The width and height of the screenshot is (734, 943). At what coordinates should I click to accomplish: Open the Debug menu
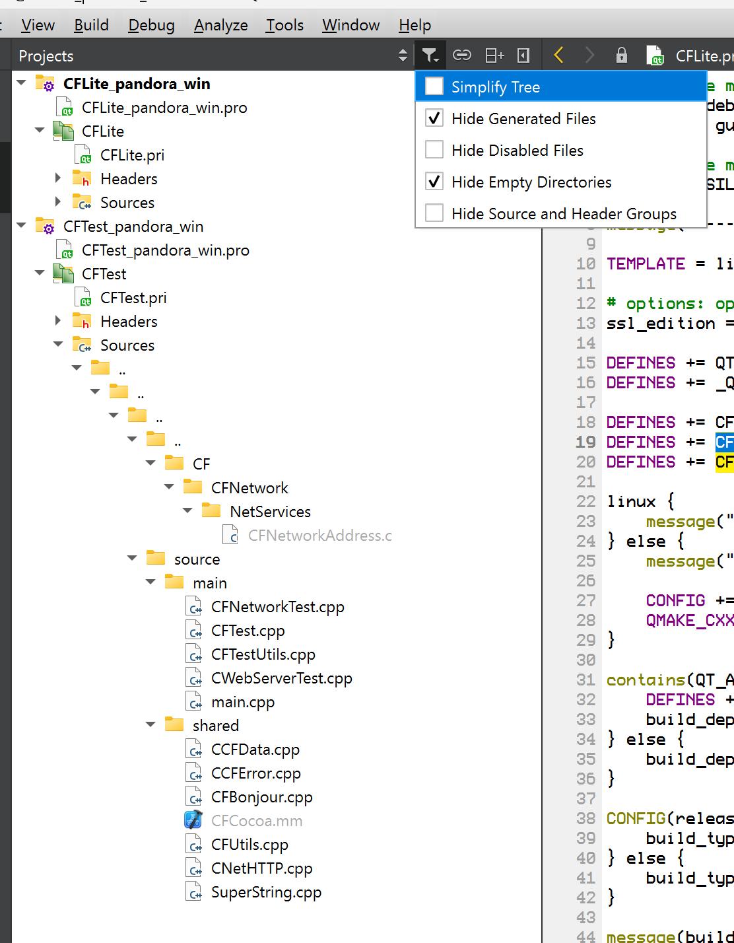(x=152, y=25)
